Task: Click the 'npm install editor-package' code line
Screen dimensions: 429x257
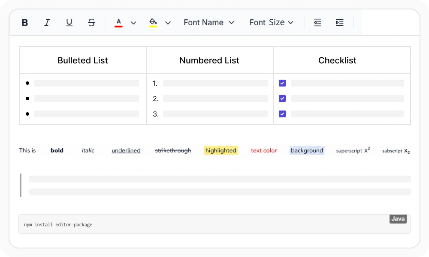Action: (x=58, y=224)
